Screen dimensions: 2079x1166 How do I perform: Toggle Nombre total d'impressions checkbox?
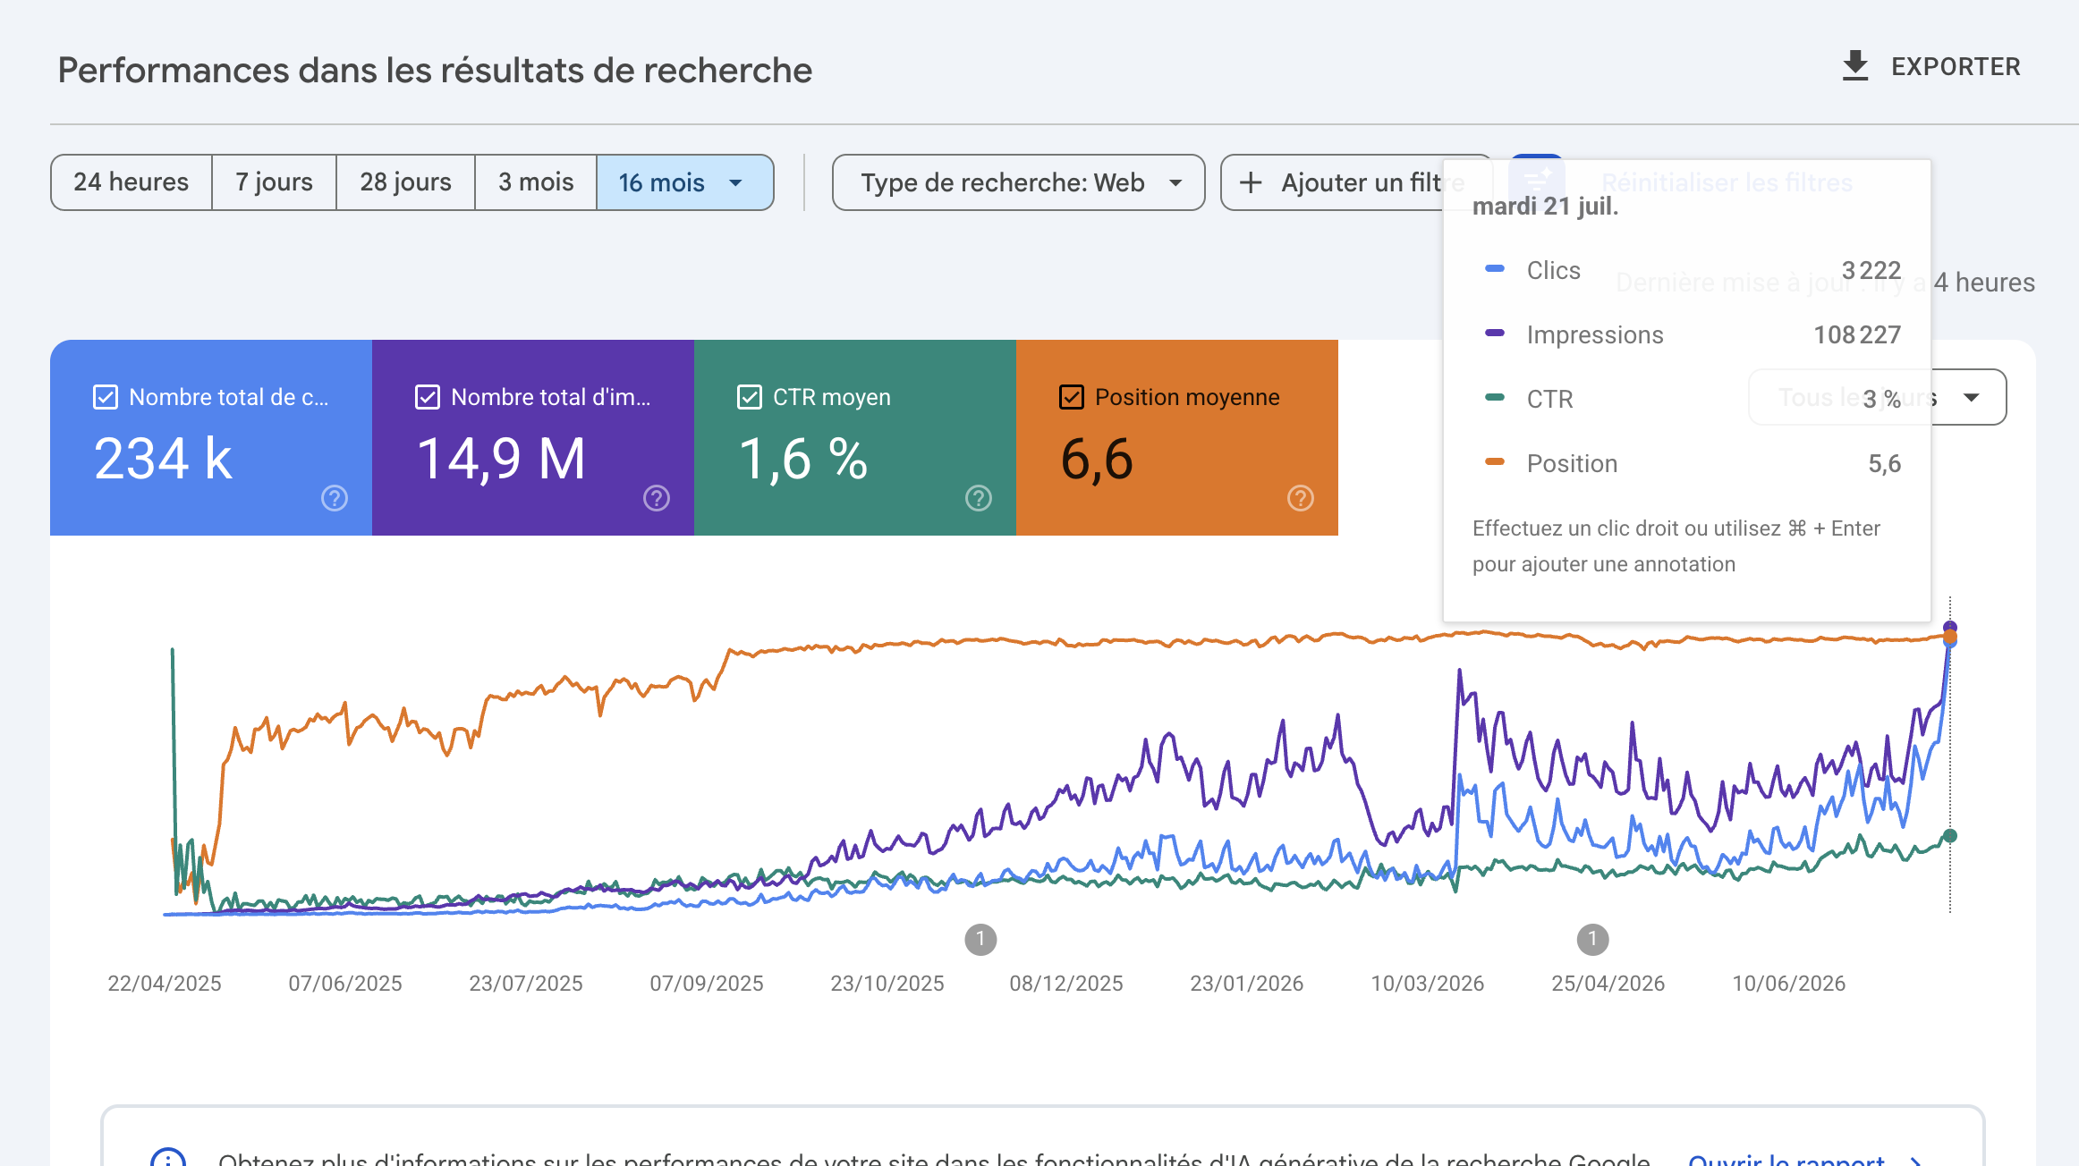tap(428, 397)
